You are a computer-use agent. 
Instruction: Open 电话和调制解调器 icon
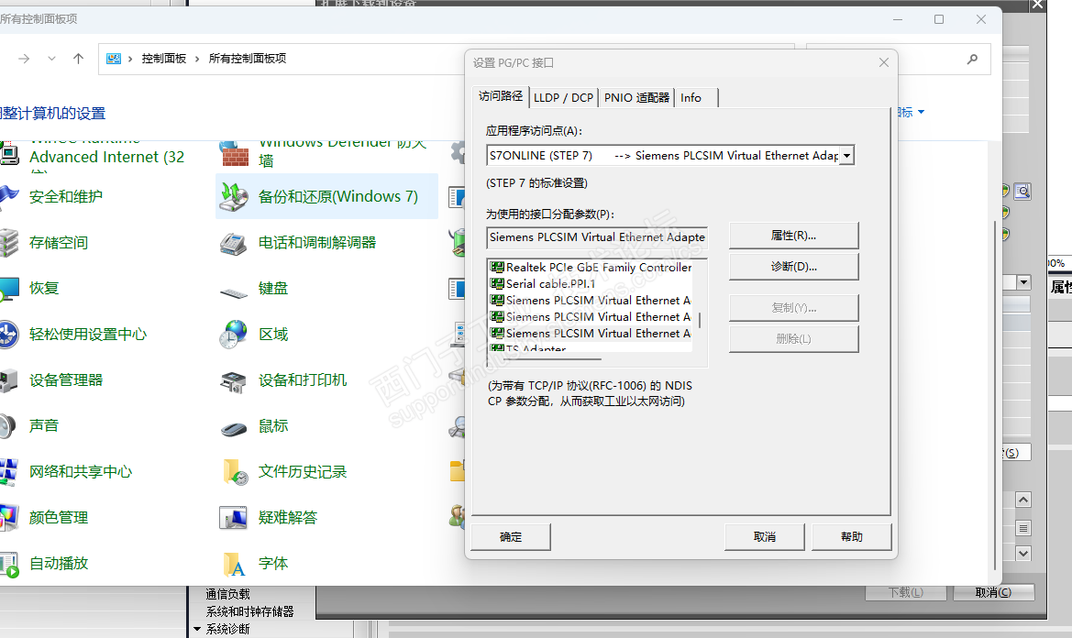233,243
